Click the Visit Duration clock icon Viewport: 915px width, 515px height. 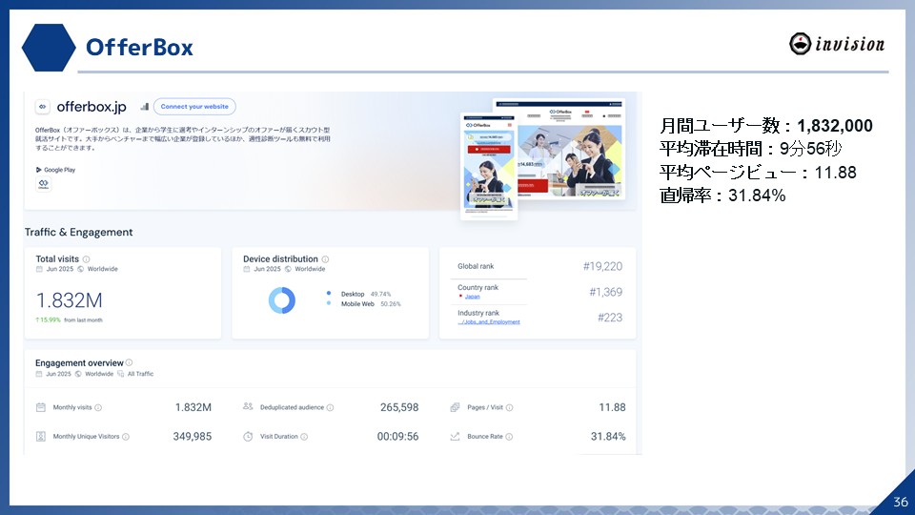248,436
